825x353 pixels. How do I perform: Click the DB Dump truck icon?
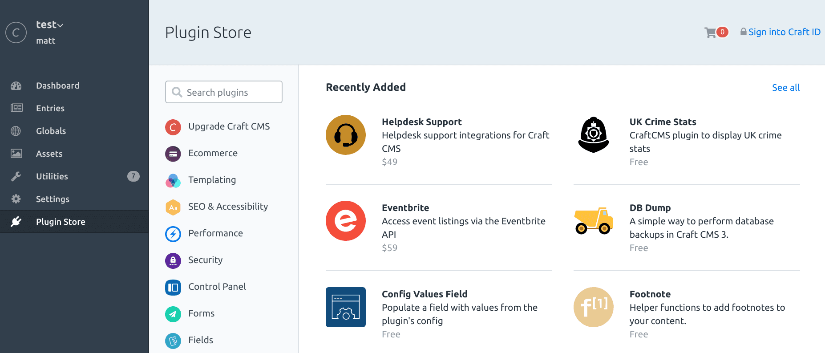pos(594,221)
